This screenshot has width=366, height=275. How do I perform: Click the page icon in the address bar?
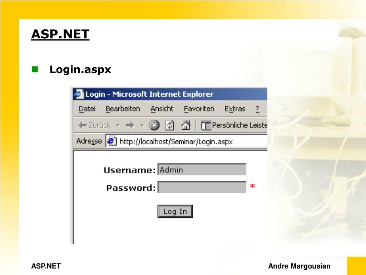coord(112,141)
